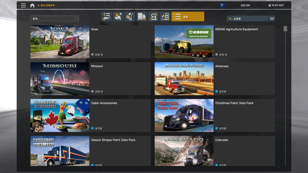Filter by cargo pack DLC icon
Image resolution: width=308 pixels, height=173 pixels.
click(x=130, y=17)
